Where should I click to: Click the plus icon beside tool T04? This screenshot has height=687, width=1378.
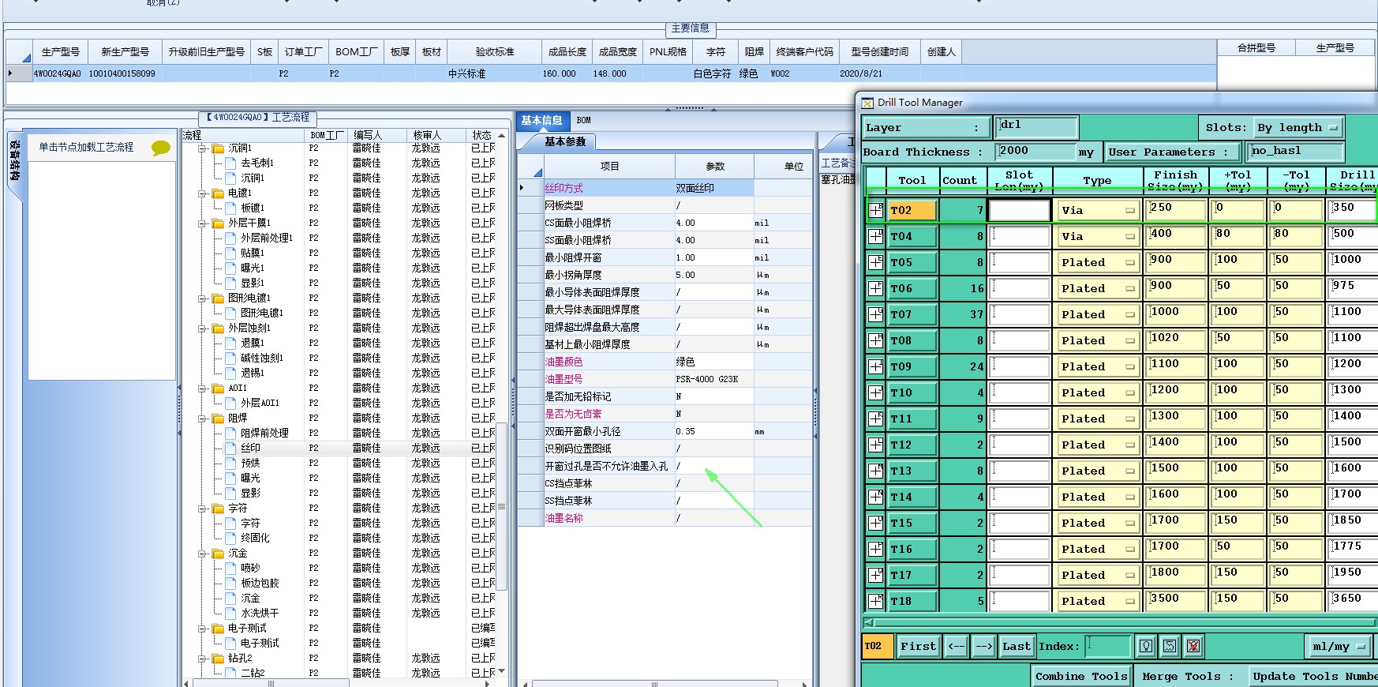point(875,236)
